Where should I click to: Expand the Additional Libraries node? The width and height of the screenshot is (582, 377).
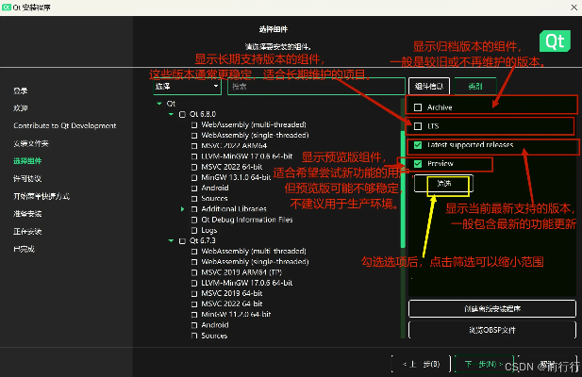(183, 209)
